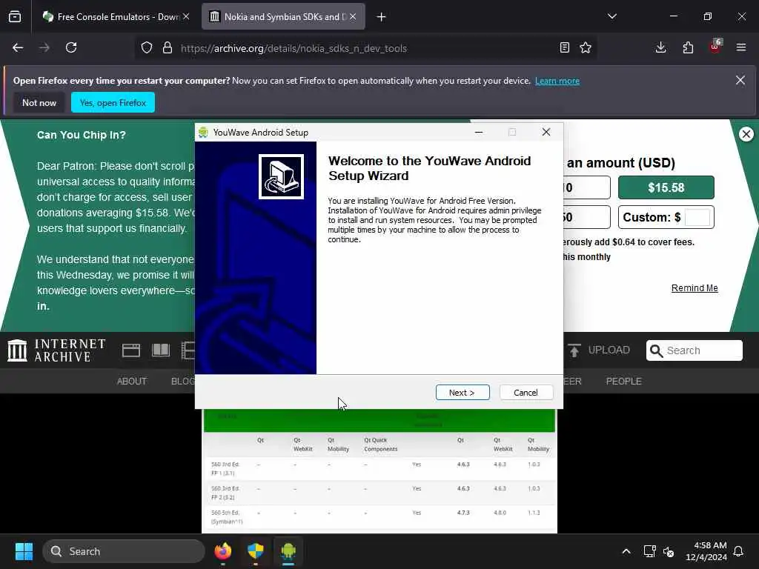Close the Free Console Emulators tab

point(186,17)
